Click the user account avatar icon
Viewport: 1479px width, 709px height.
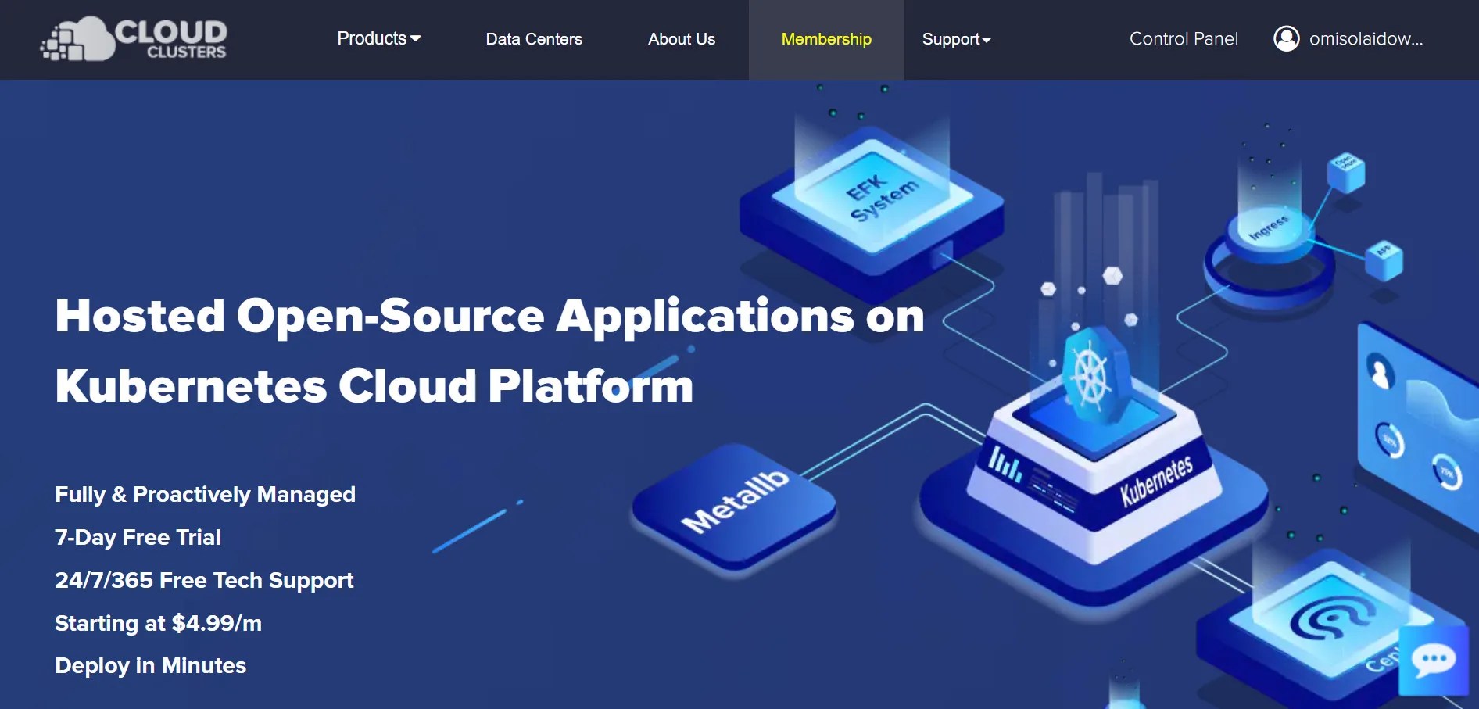[x=1286, y=38]
